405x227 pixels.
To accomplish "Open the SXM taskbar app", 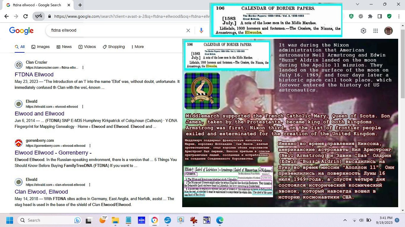I will [x=141, y=220].
